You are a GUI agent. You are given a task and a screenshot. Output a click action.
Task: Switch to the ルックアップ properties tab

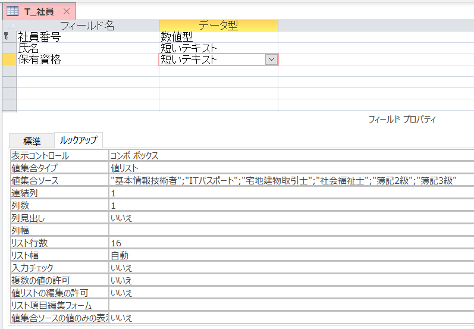click(79, 140)
